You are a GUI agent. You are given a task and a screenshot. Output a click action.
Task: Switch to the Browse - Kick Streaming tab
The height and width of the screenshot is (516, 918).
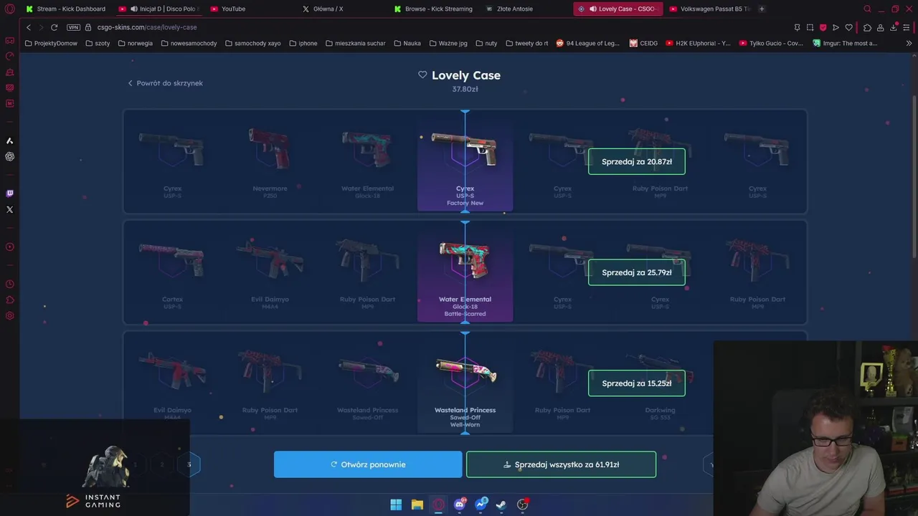432,9
